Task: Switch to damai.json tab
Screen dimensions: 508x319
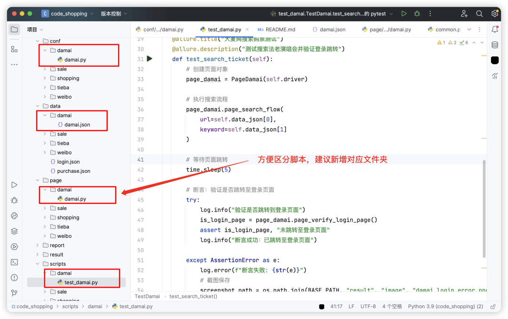Action: (x=329, y=30)
